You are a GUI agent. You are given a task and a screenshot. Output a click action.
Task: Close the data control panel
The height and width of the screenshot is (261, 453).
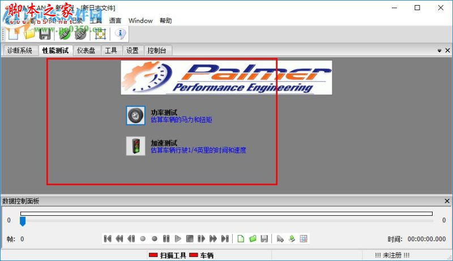coord(447,201)
